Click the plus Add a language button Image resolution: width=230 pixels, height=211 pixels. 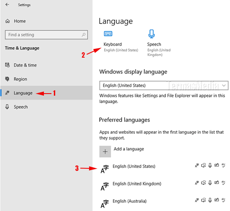tap(105, 152)
